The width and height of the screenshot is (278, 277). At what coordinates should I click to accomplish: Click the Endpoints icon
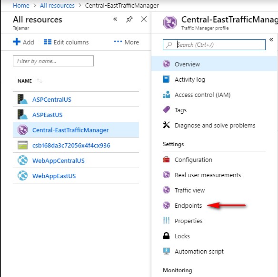[166, 205]
